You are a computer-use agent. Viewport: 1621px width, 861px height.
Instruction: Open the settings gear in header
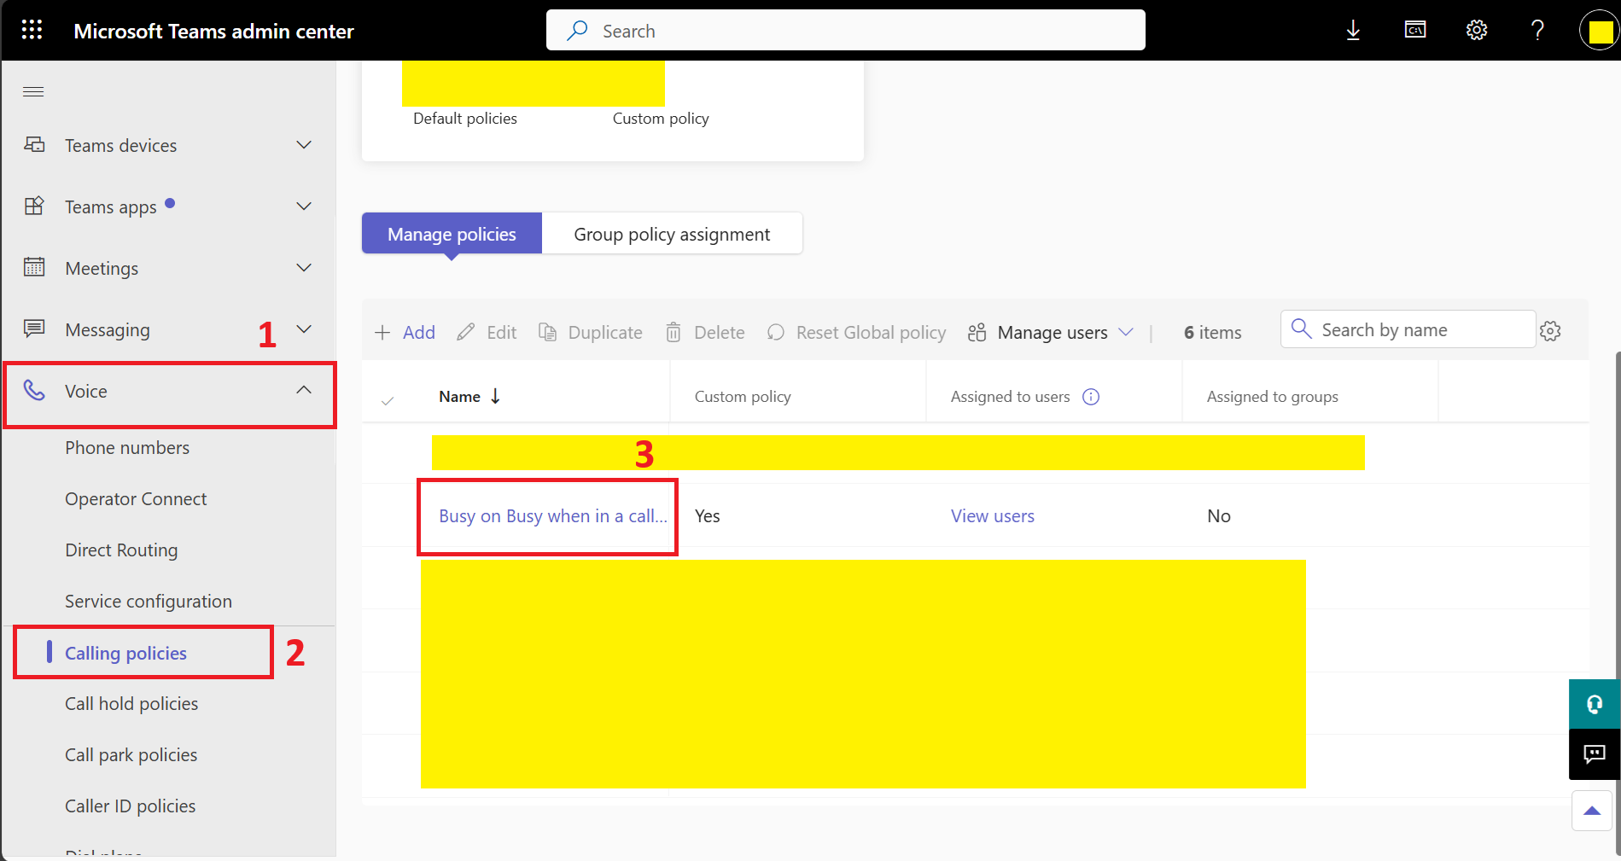[x=1477, y=31]
